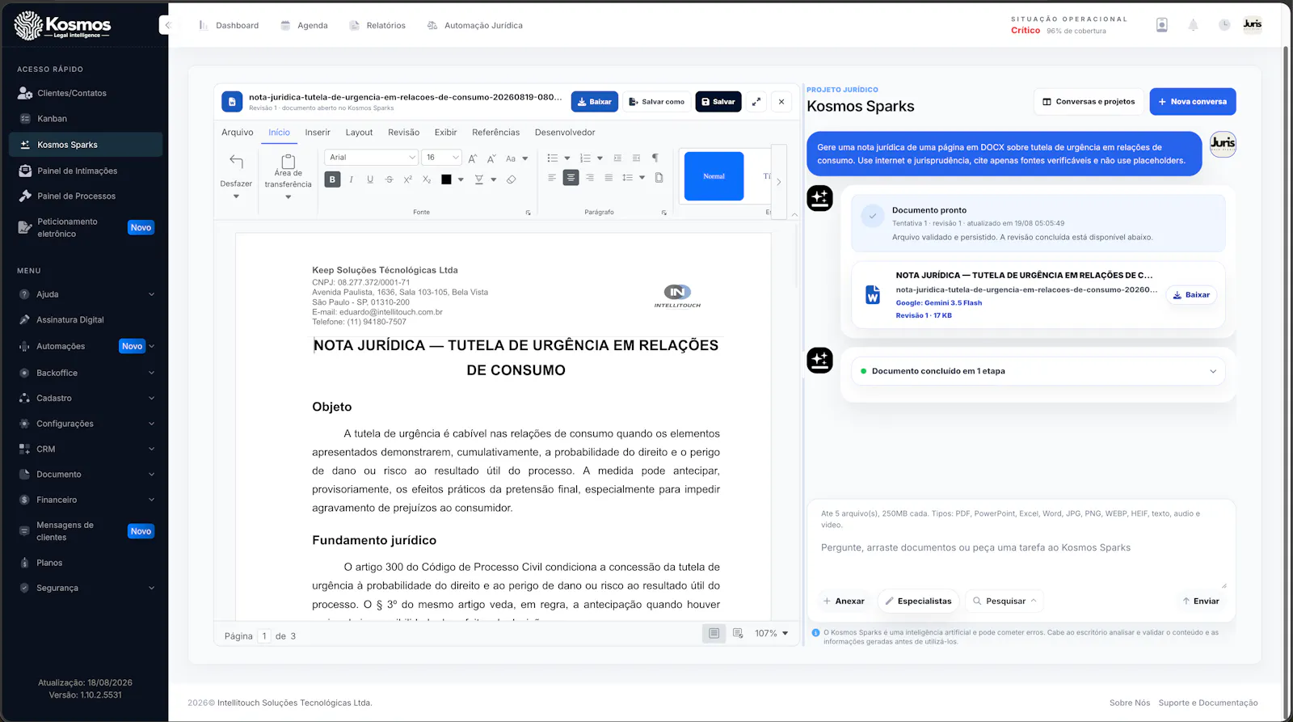Click the shrink font size icon
Image resolution: width=1293 pixels, height=722 pixels.
pyautogui.click(x=491, y=158)
